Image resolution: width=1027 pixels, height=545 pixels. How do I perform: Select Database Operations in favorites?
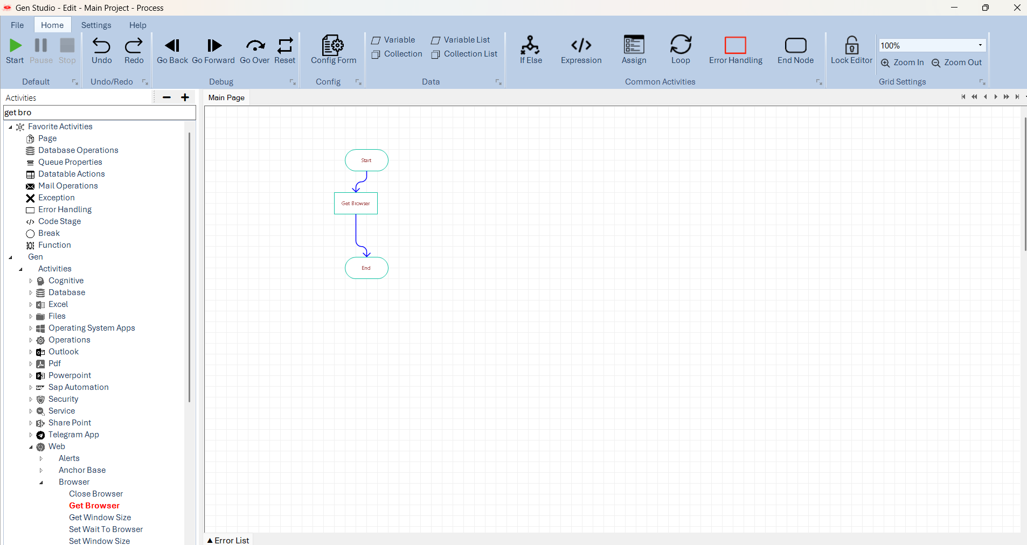coord(78,150)
